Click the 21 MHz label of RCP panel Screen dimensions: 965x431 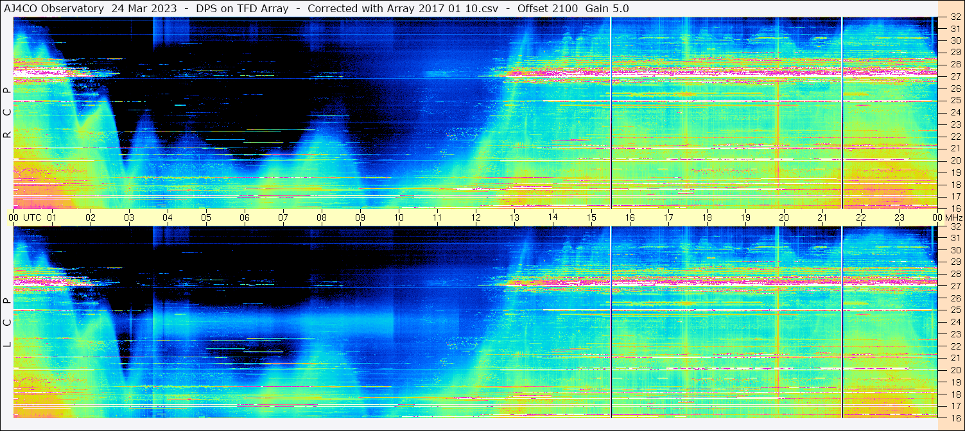[955, 148]
